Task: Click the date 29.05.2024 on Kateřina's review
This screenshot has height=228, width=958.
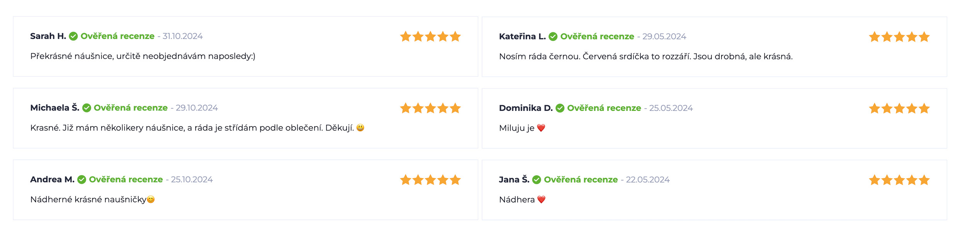Action: (664, 37)
